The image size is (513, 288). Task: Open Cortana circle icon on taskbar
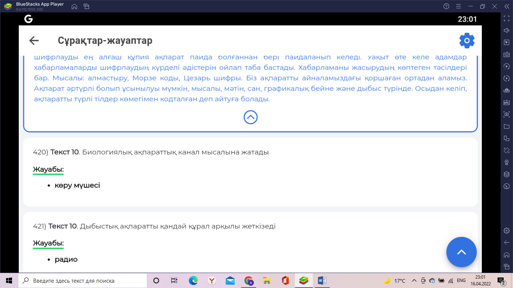(x=156, y=280)
